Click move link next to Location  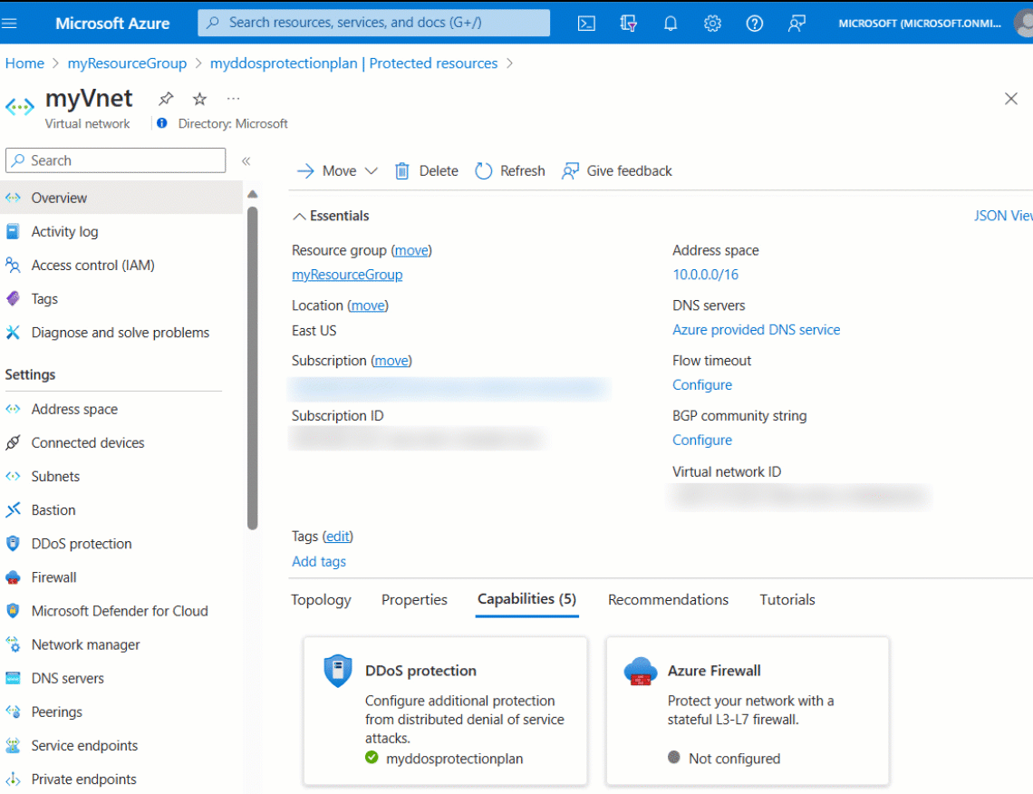tap(368, 305)
